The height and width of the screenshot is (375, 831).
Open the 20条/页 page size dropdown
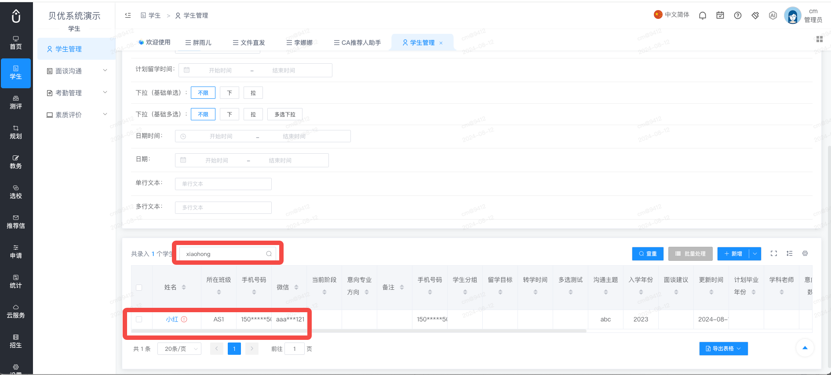179,349
